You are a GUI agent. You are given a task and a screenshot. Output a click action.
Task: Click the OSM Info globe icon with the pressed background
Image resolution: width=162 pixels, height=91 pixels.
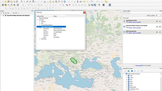coord(95,5)
